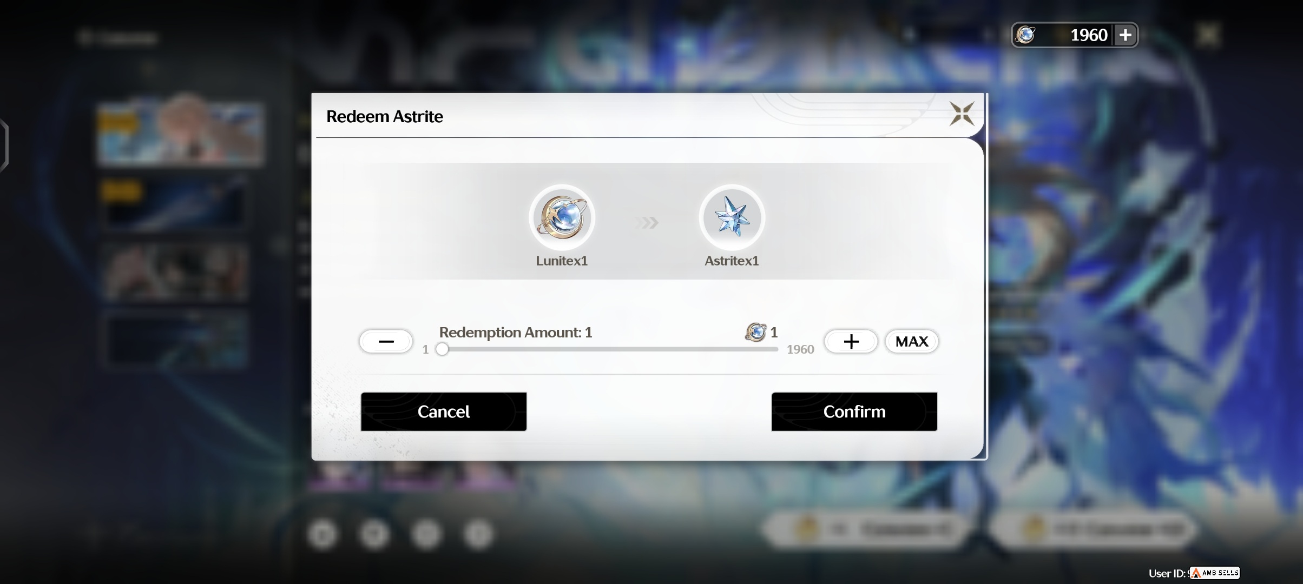Click the small Lunite cost icon above slider
The width and height of the screenshot is (1303, 584).
[755, 332]
